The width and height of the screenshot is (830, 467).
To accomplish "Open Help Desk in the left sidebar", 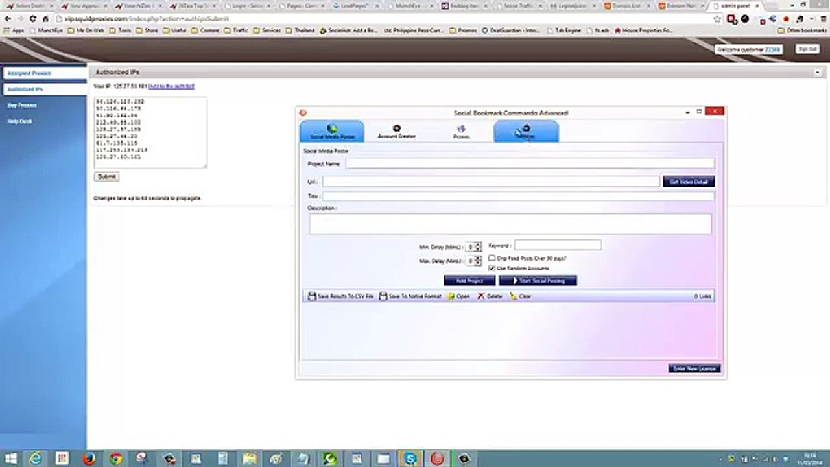I will 19,121.
